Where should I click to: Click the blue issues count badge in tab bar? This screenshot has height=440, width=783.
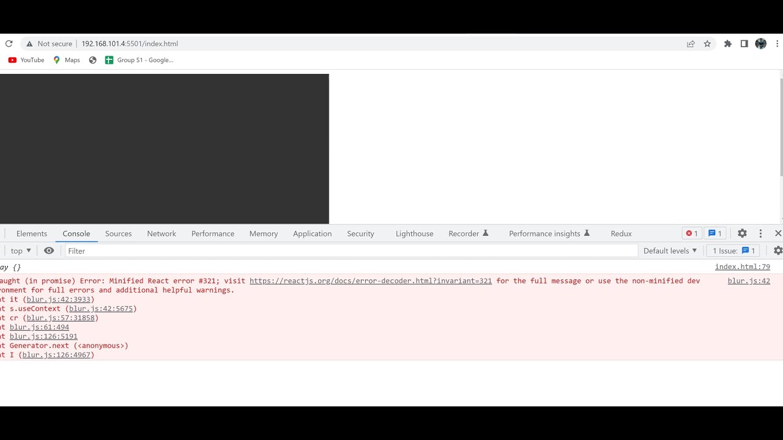click(x=715, y=233)
